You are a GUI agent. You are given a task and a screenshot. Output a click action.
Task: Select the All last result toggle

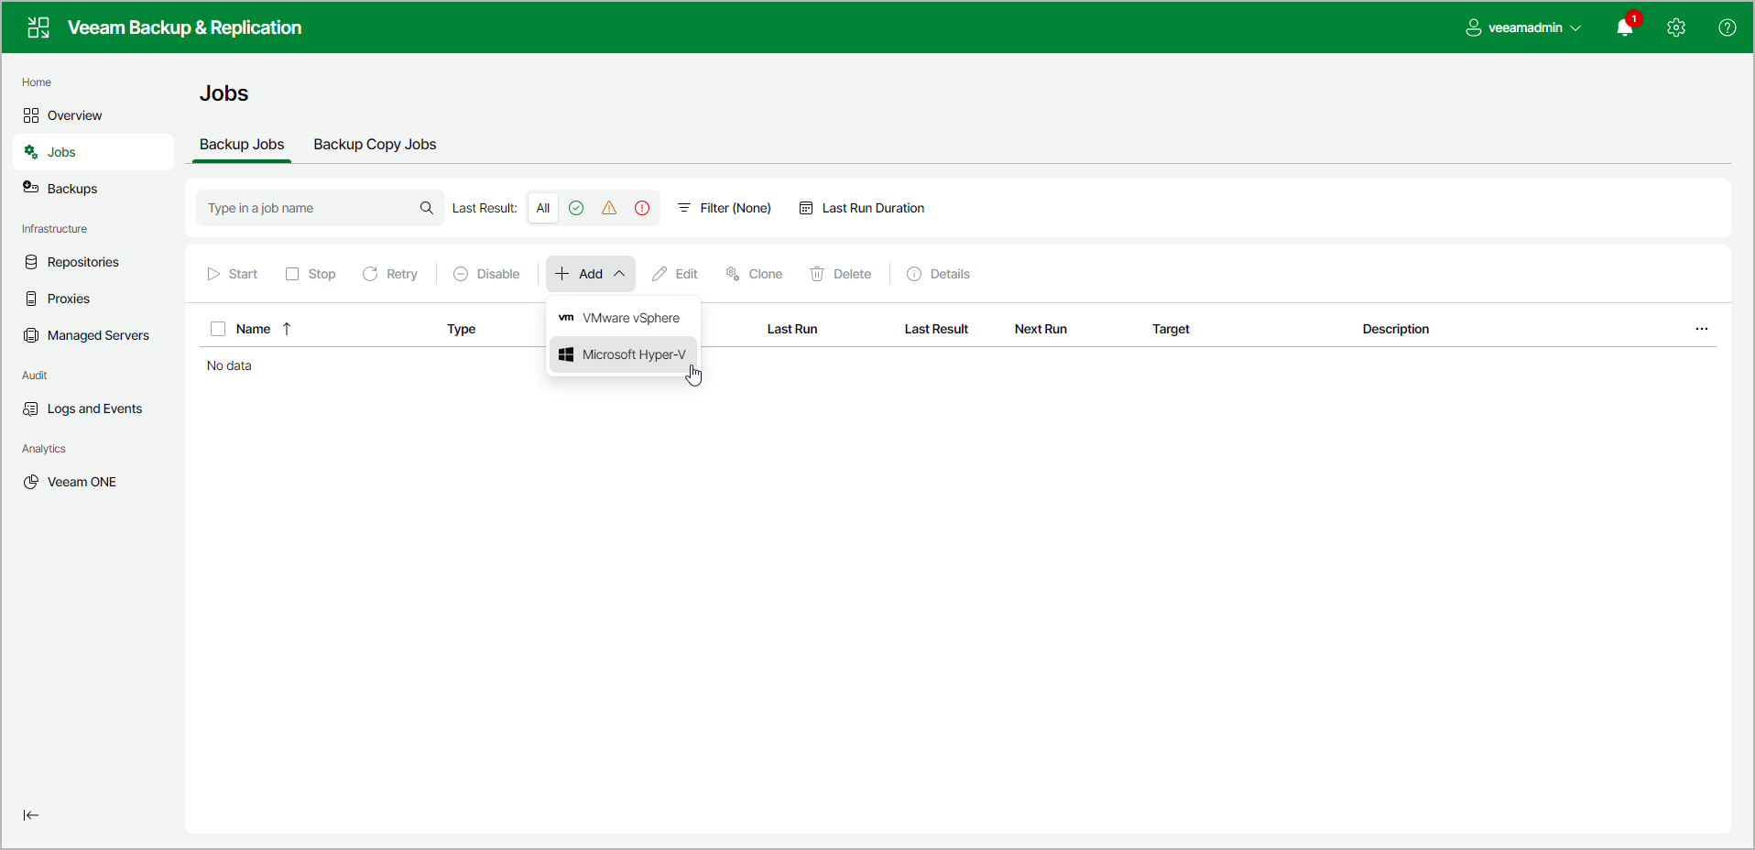click(x=543, y=208)
